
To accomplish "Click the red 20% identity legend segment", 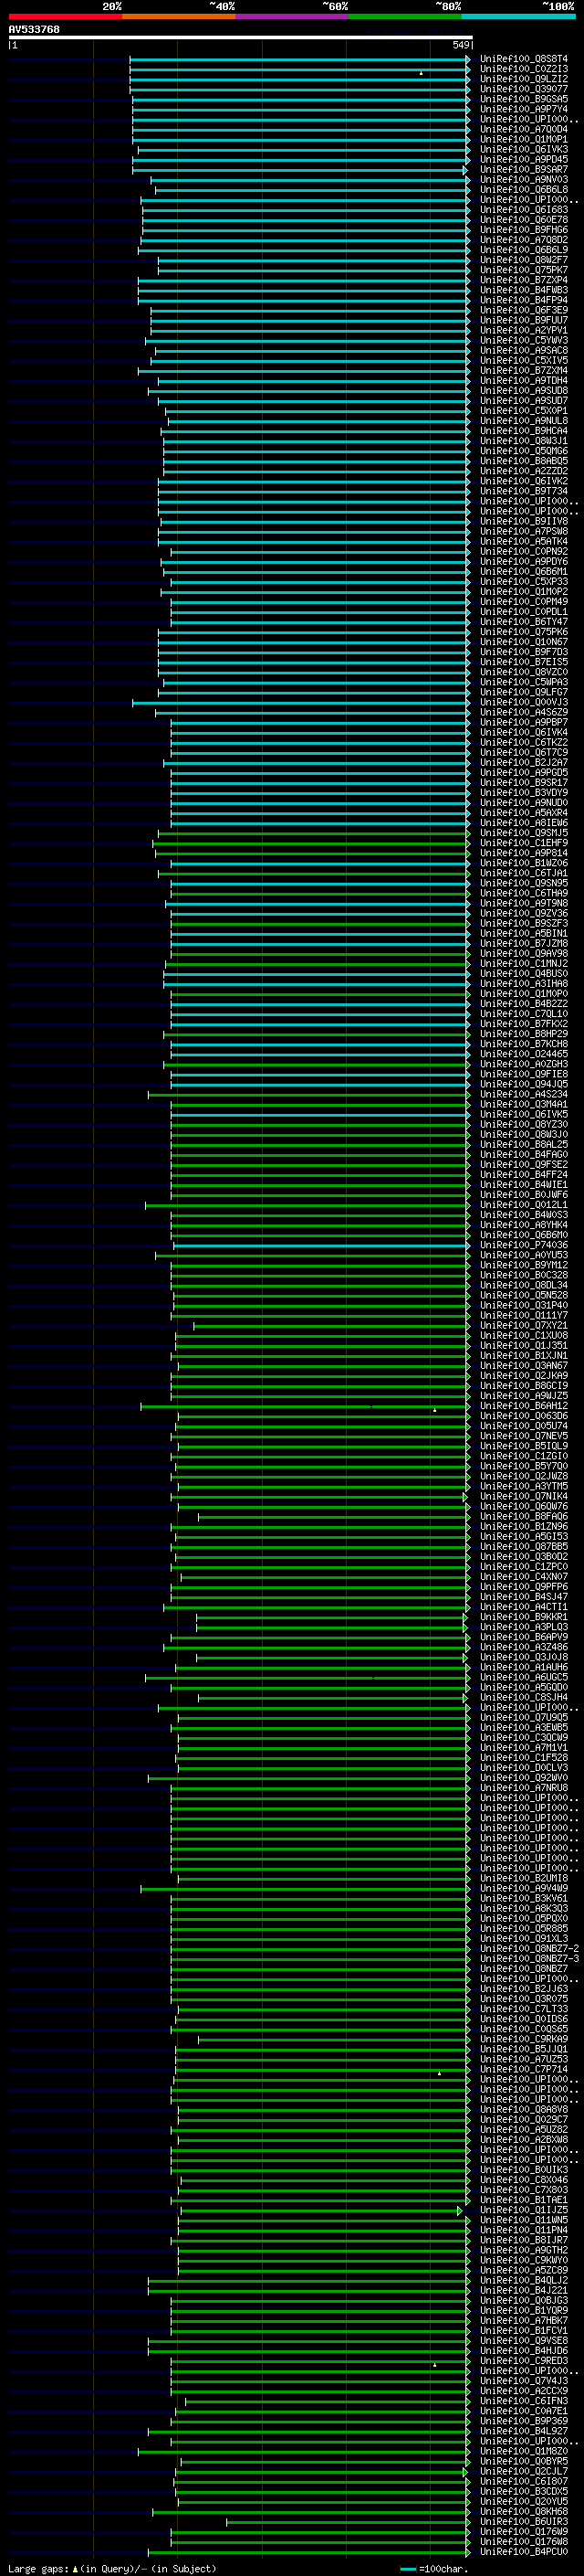I will click(65, 16).
